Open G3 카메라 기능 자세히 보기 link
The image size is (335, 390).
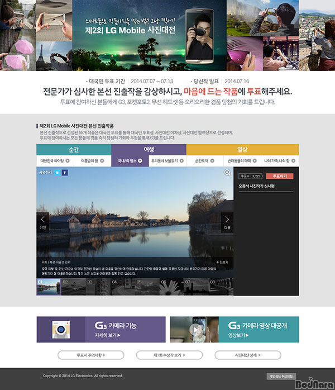pyautogui.click(x=107, y=335)
